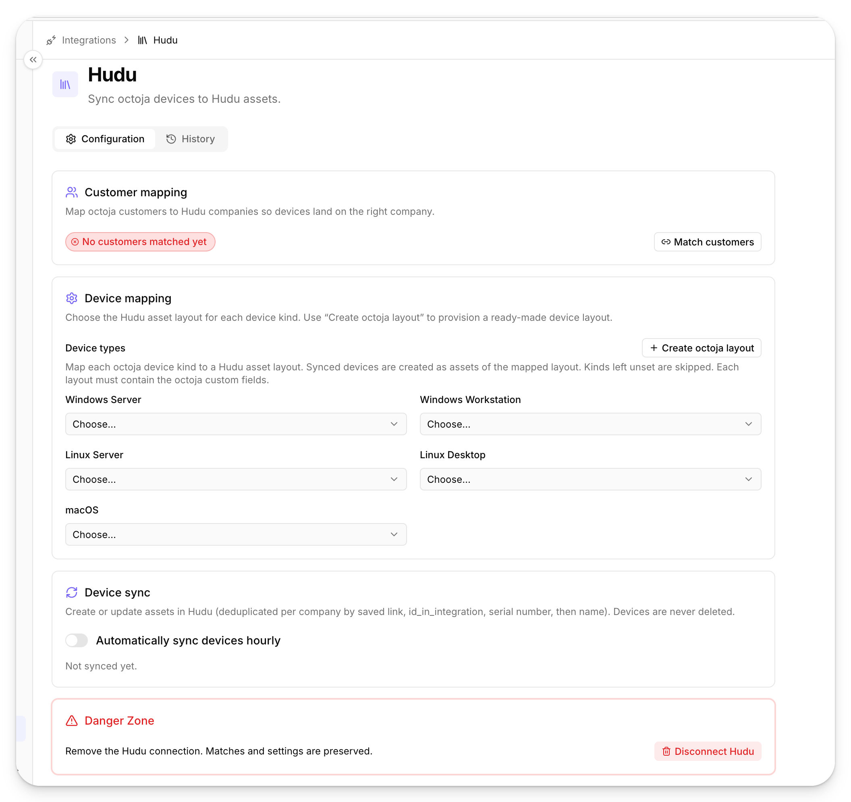
Task: Click the breadcrumb separator chevron
Action: [127, 40]
